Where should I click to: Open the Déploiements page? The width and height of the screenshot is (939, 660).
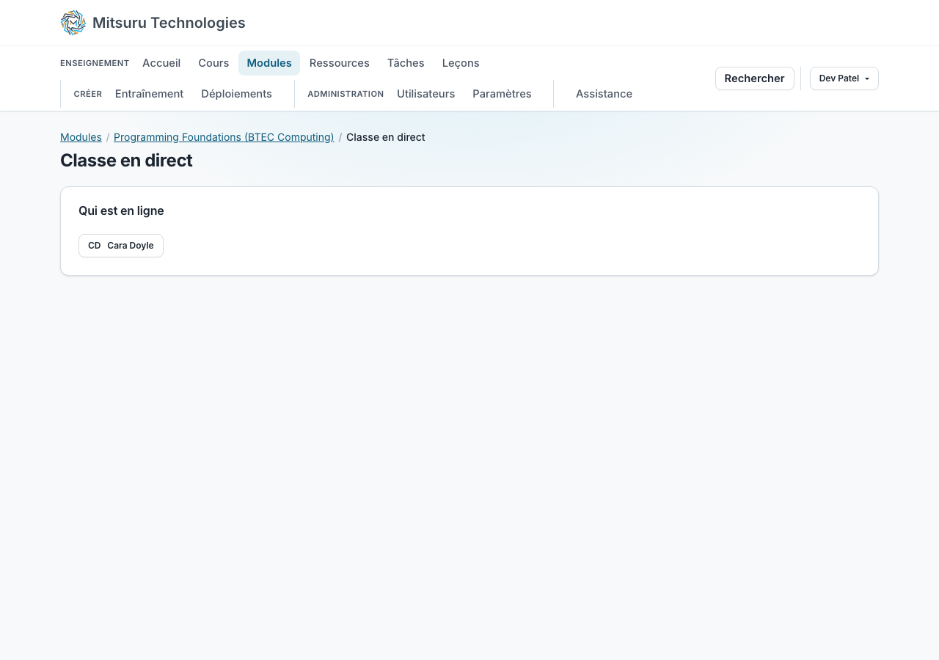click(x=236, y=94)
